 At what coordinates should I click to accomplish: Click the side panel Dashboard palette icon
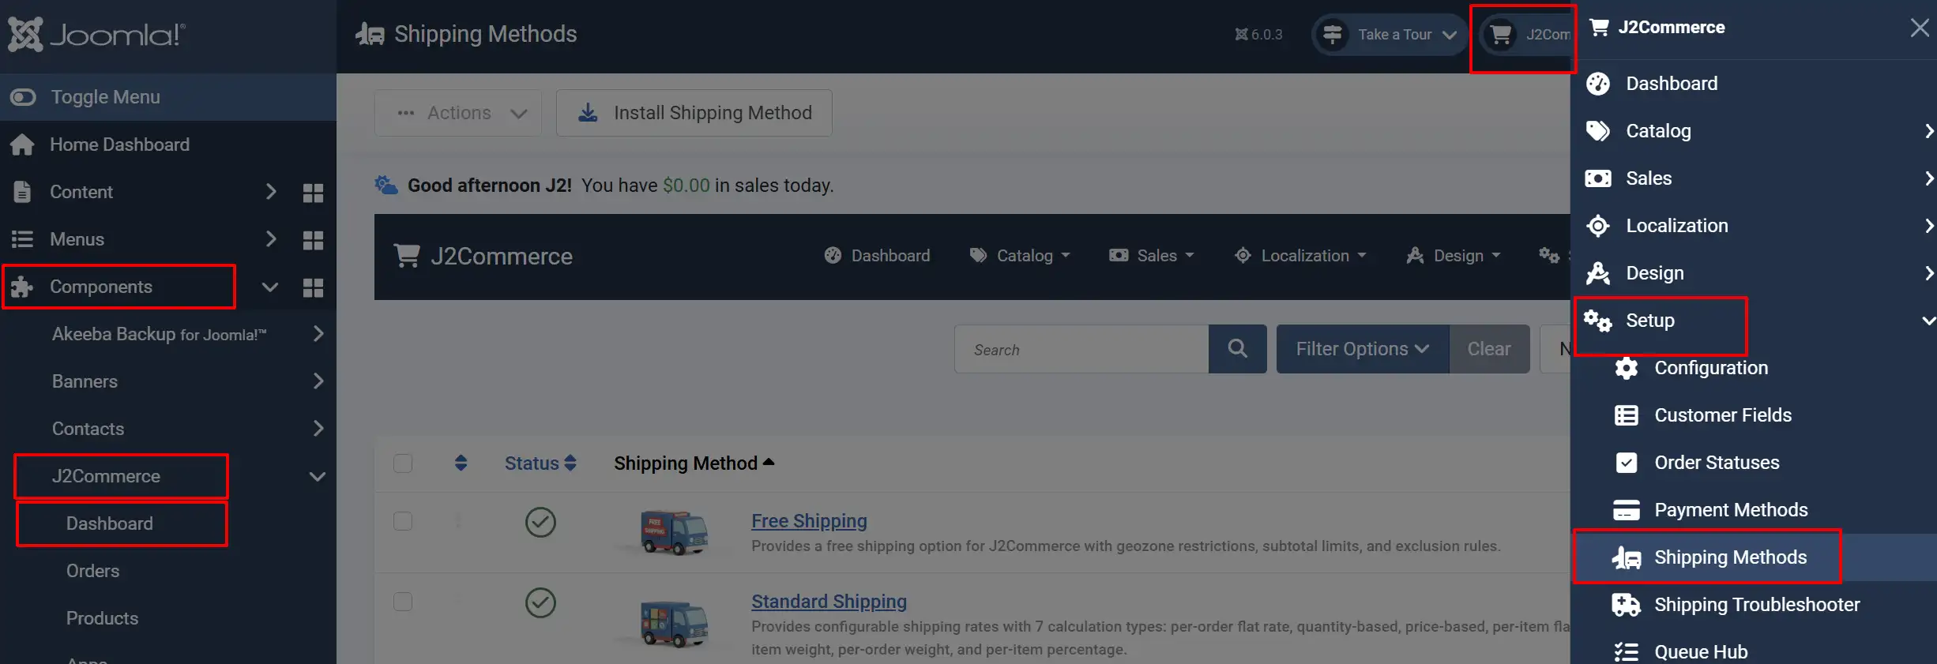[x=1598, y=84]
